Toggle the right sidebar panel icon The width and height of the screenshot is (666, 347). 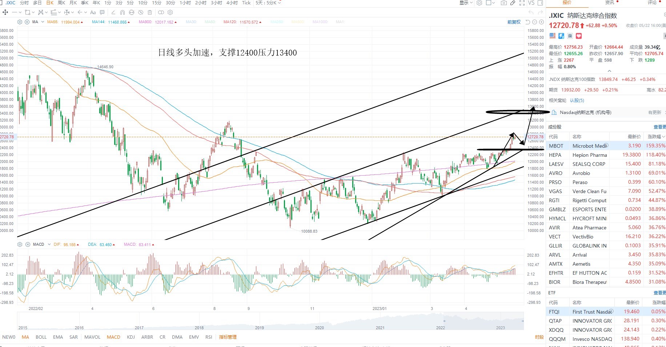540,3
